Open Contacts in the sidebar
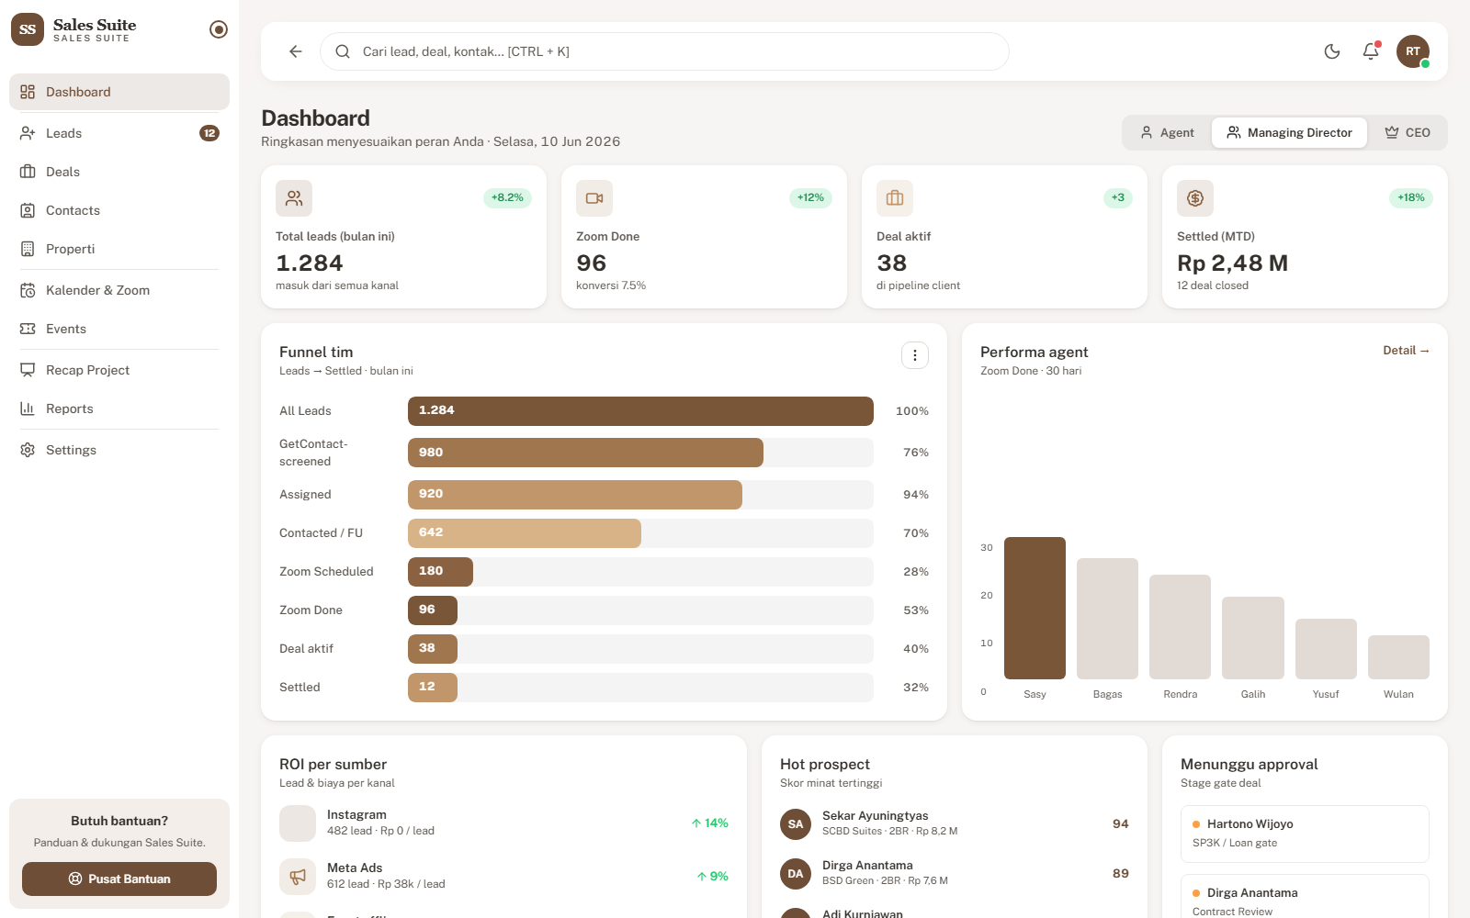 pyautogui.click(x=119, y=210)
